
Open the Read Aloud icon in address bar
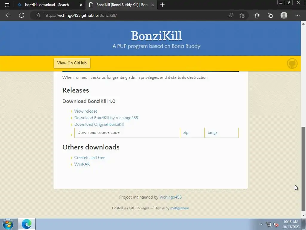click(x=231, y=15)
